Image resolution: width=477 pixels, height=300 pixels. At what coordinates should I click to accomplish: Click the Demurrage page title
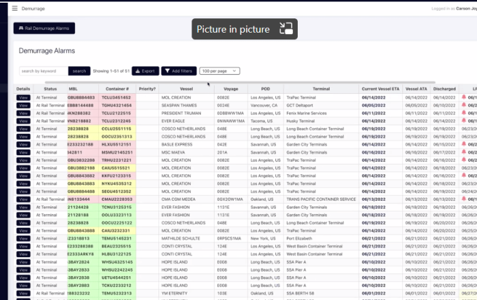pyautogui.click(x=33, y=8)
